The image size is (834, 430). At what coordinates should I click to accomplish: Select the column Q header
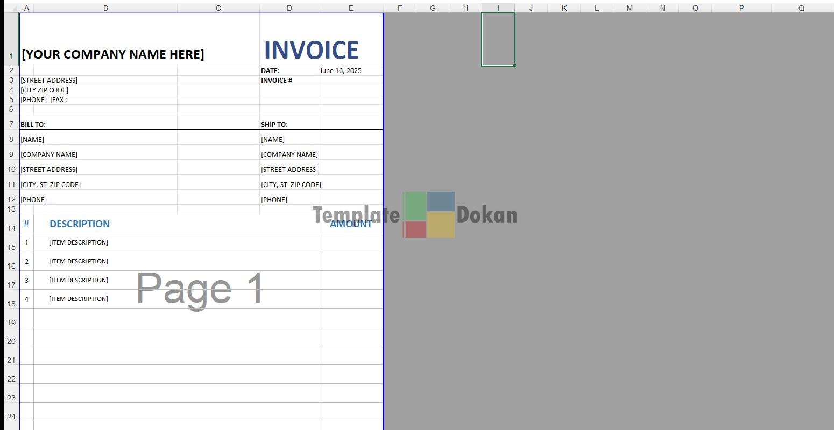(x=801, y=8)
